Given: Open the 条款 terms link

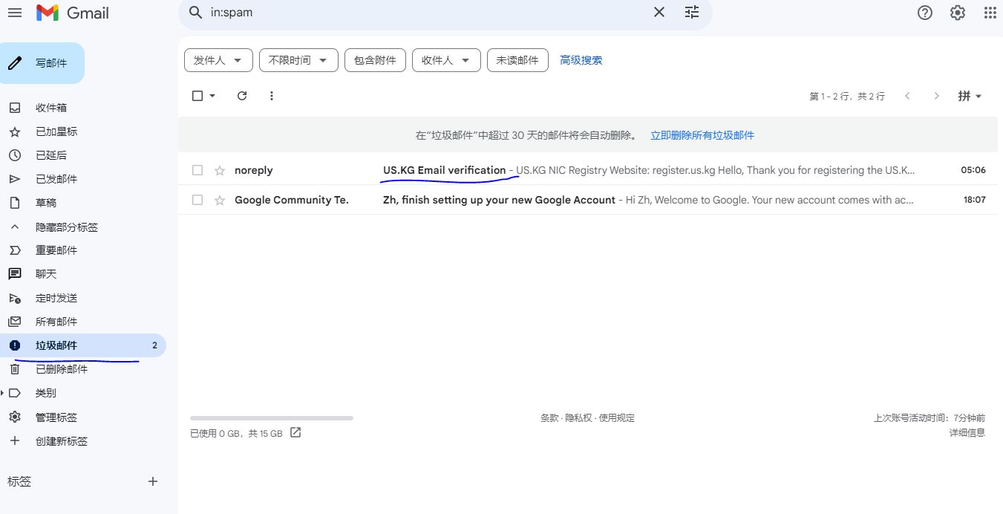Looking at the screenshot, I should click(549, 417).
